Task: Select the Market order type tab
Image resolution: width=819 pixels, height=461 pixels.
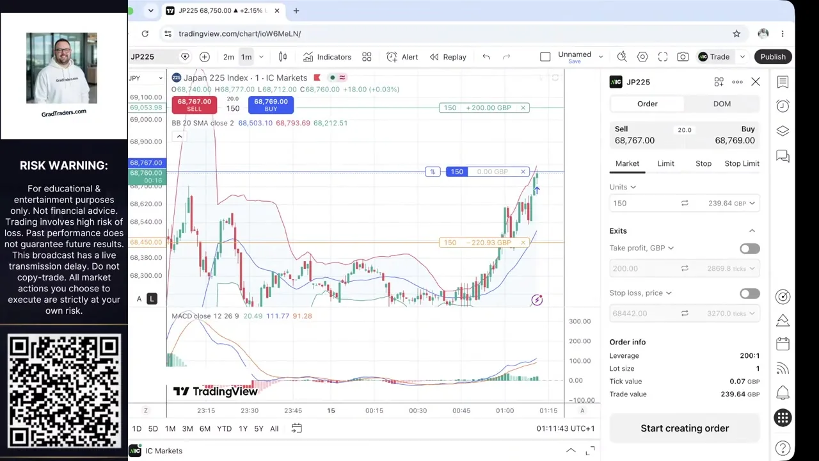Action: pos(627,164)
